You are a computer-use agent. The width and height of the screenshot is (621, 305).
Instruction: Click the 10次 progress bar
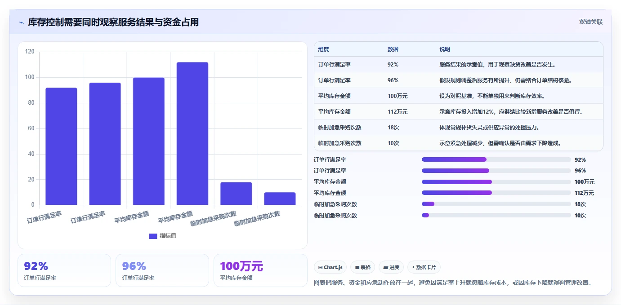point(496,215)
